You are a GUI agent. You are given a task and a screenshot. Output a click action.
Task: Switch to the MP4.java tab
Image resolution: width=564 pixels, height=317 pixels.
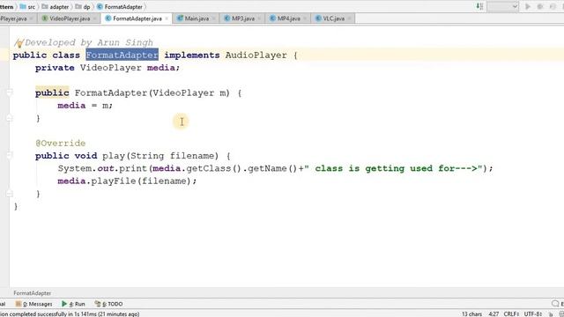(x=288, y=18)
